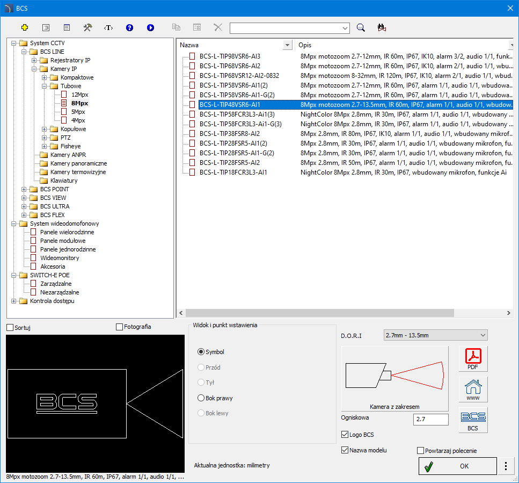Open the PDF datasheet button

(x=473, y=359)
